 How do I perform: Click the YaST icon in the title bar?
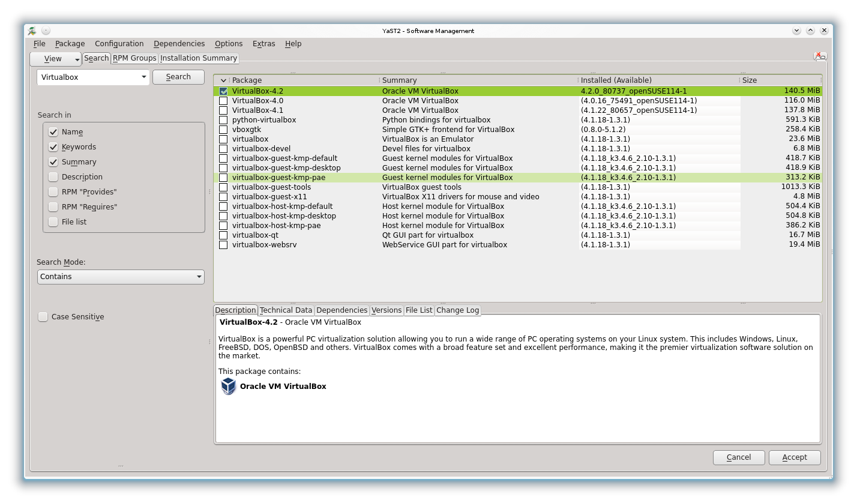point(32,31)
